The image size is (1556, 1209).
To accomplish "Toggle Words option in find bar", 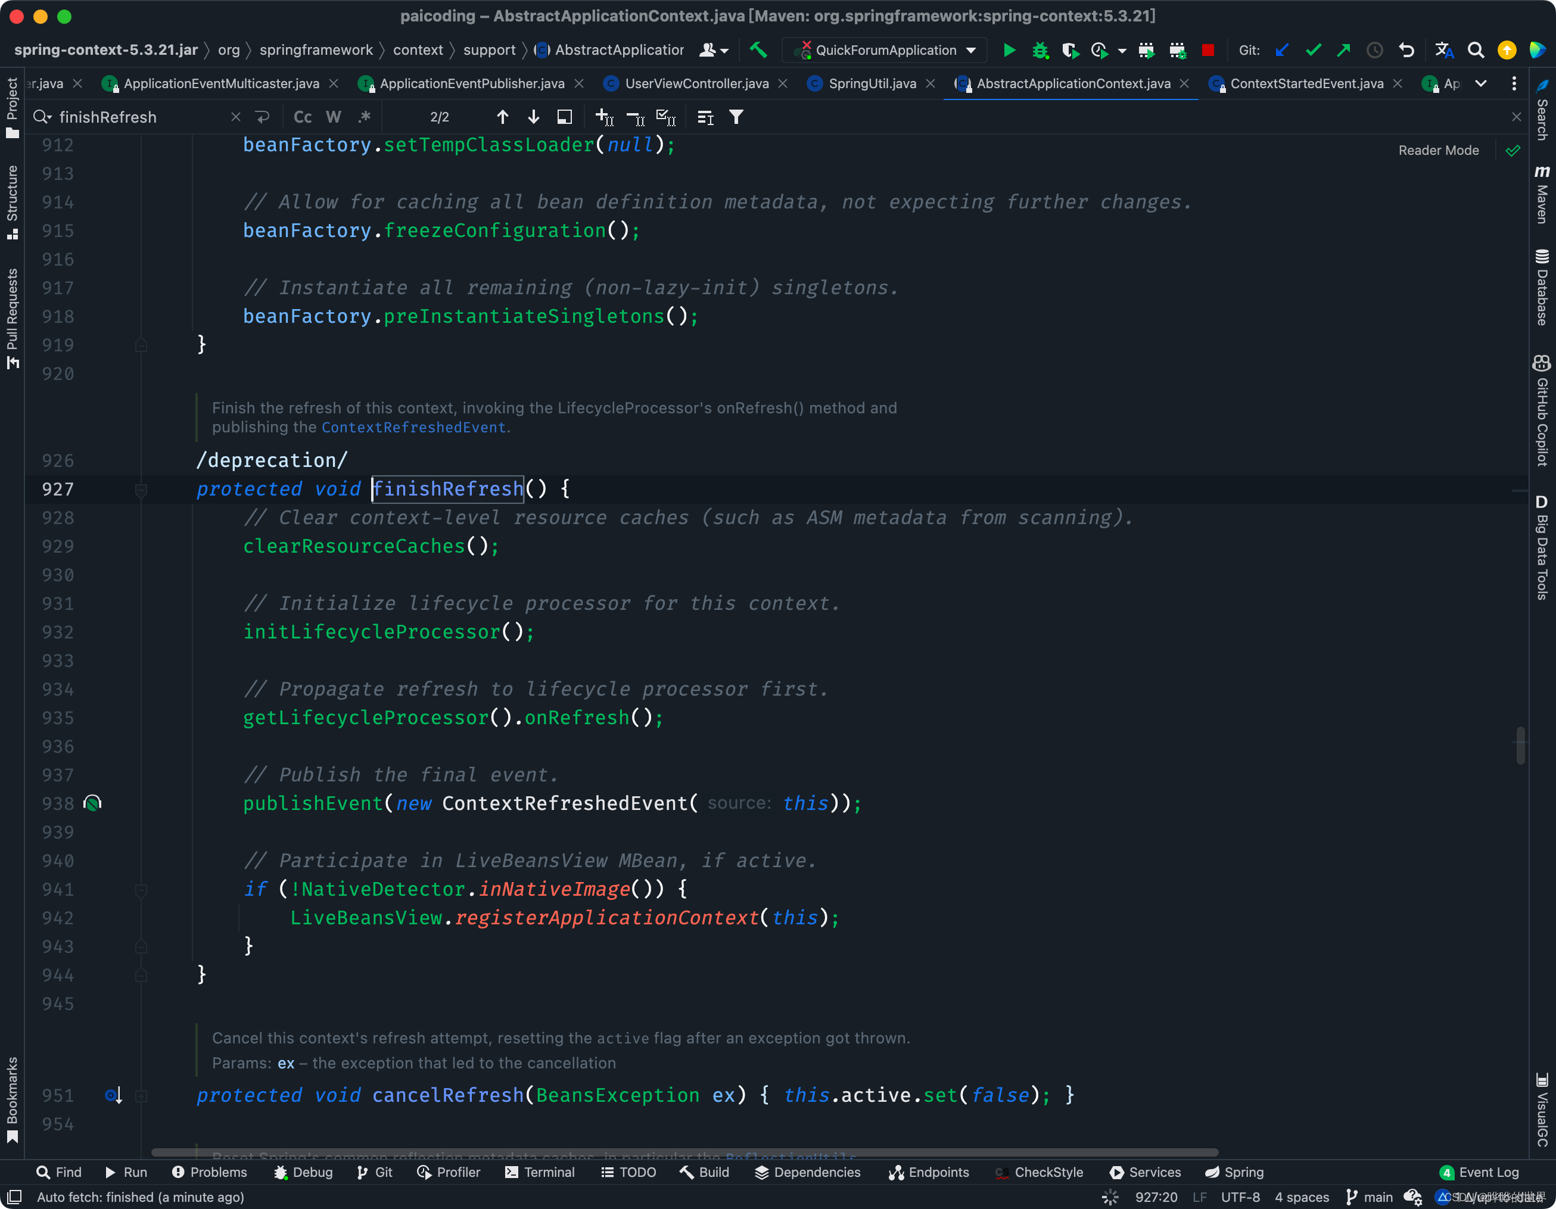I will (x=334, y=117).
